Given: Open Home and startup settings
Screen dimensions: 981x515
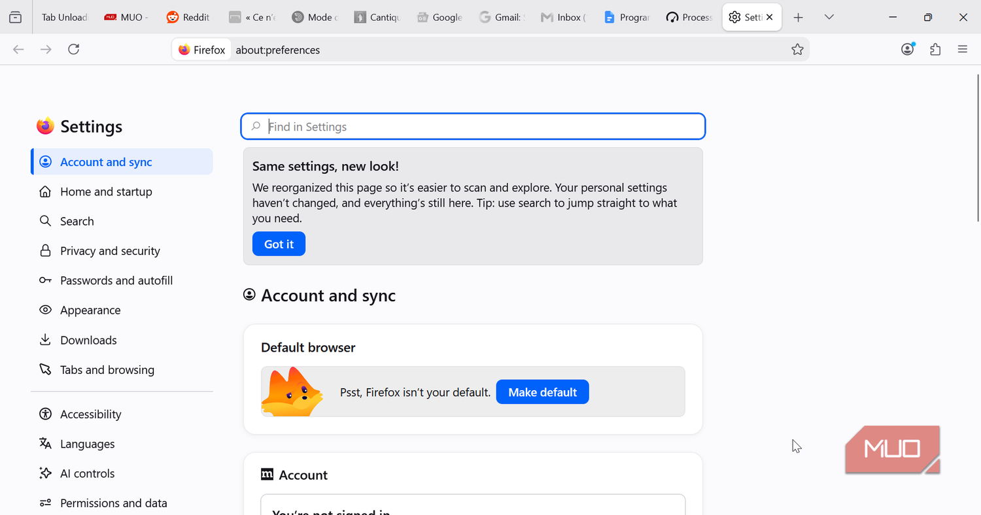Looking at the screenshot, I should 122,191.
